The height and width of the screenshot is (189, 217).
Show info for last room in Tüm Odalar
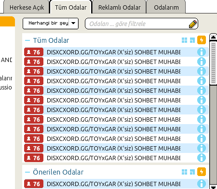(202, 158)
